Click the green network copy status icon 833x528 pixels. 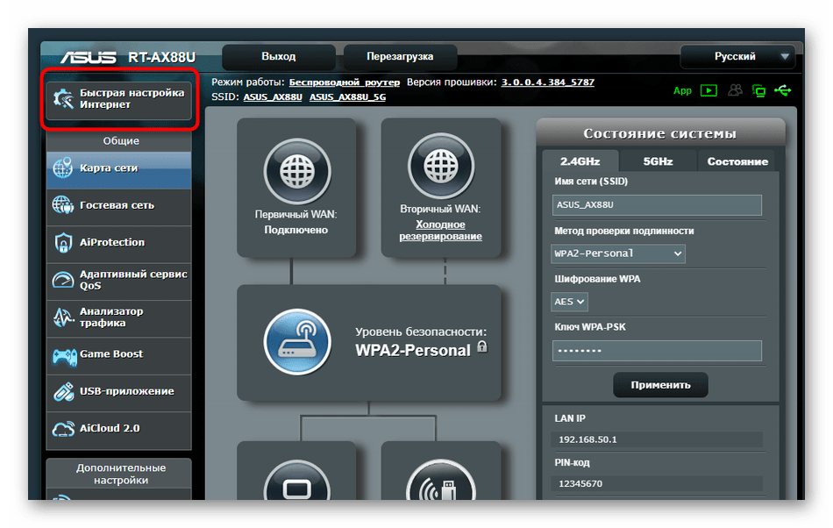point(758,91)
